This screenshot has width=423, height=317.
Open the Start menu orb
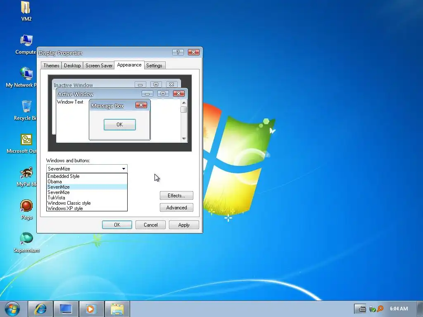[x=12, y=309]
